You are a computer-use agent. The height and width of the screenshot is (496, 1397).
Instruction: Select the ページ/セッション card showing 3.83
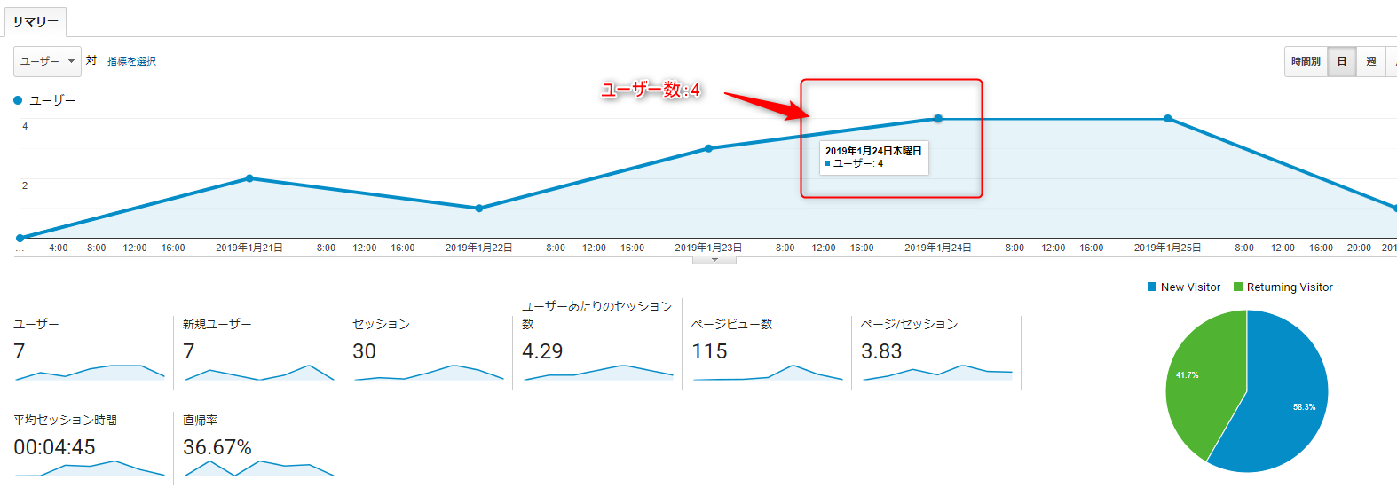coord(937,352)
